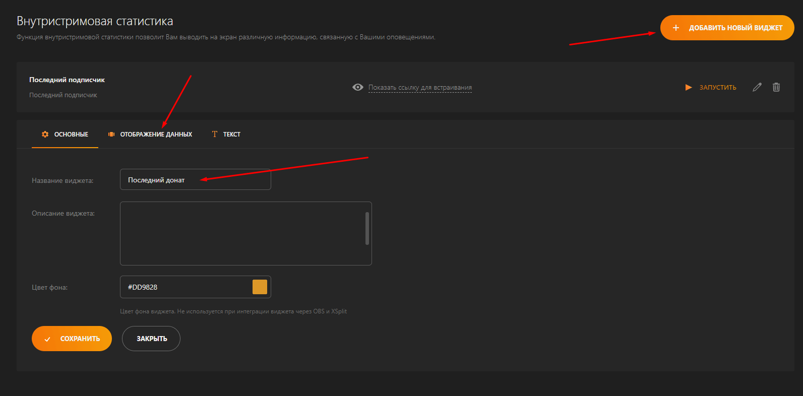This screenshot has height=396, width=803.
Task: Click the trash delete icon for Последний подписчик
Action: tap(776, 87)
